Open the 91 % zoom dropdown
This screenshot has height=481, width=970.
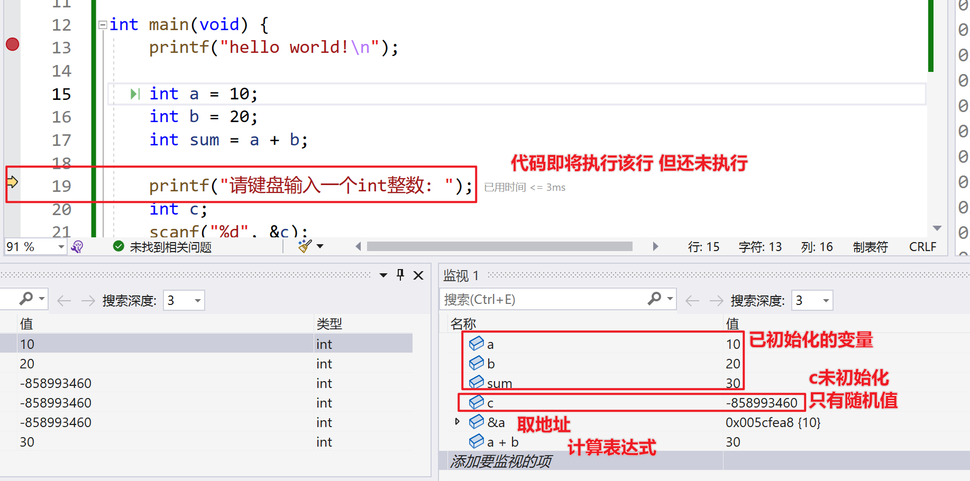click(61, 247)
